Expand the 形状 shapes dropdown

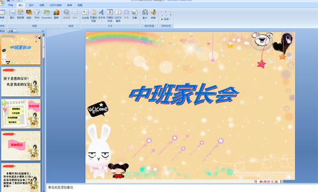tap(37, 15)
